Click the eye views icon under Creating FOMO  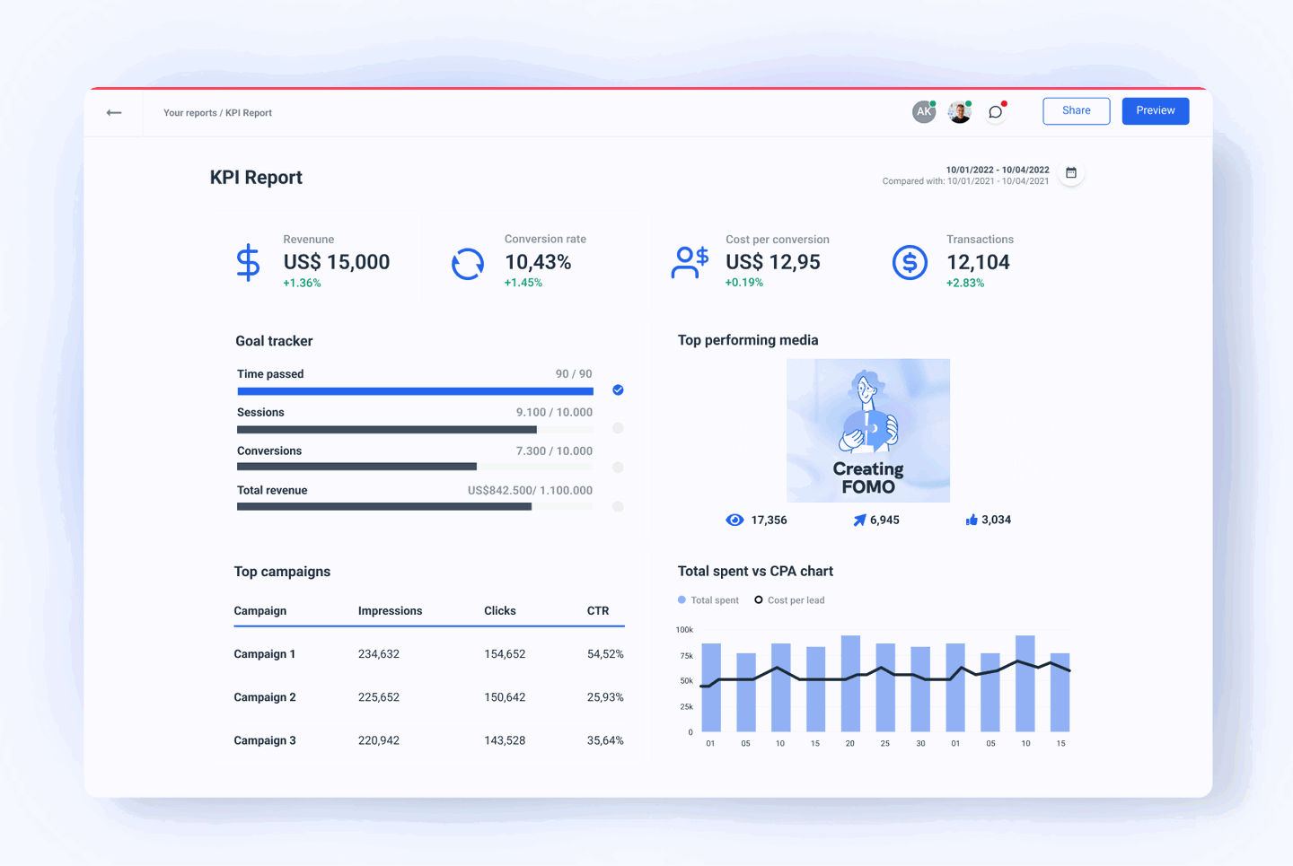[734, 520]
